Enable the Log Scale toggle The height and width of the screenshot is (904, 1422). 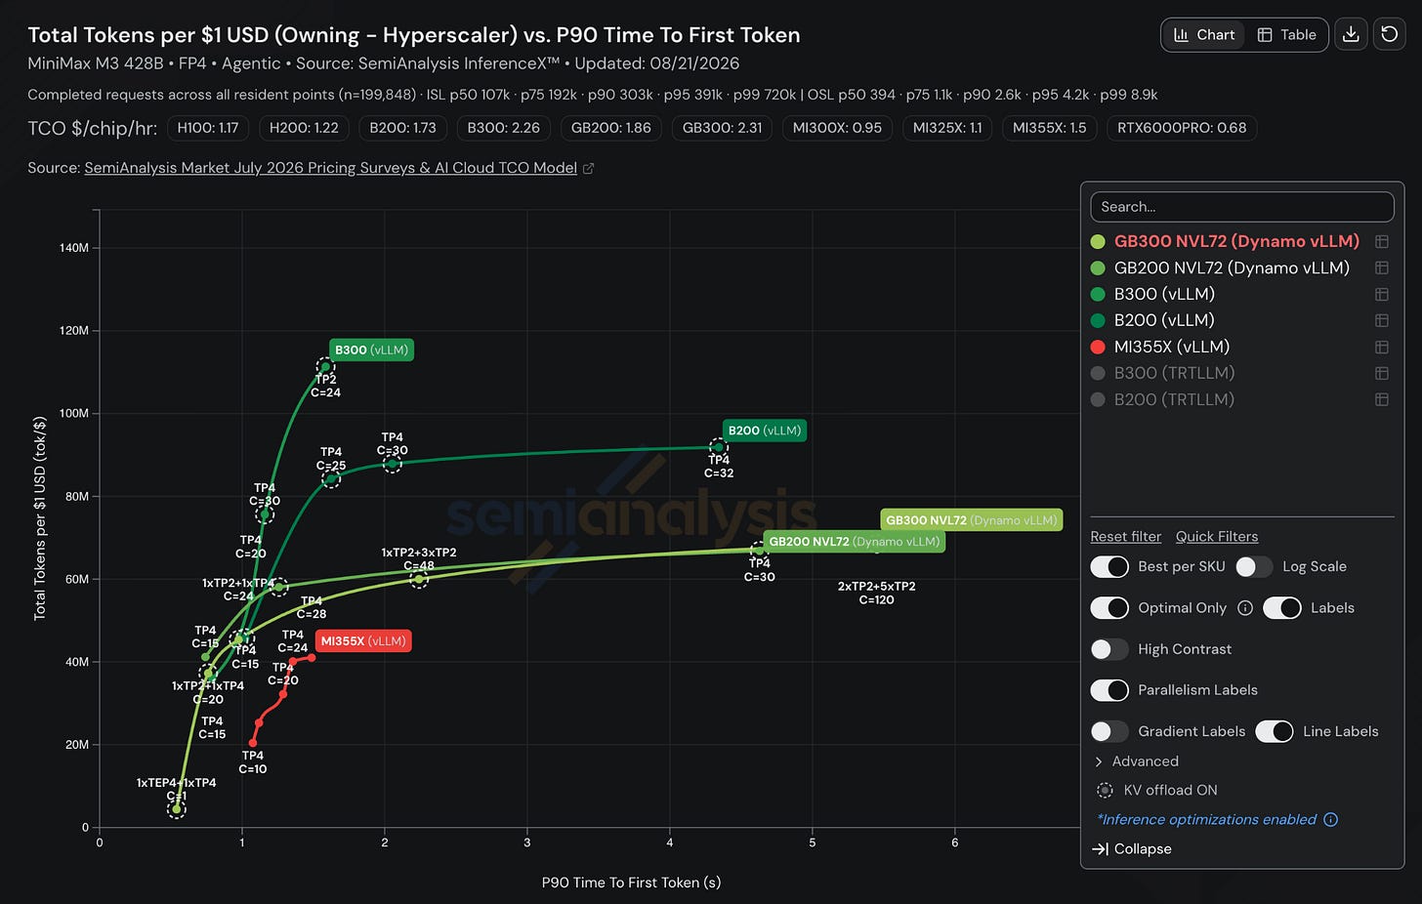(x=1254, y=567)
